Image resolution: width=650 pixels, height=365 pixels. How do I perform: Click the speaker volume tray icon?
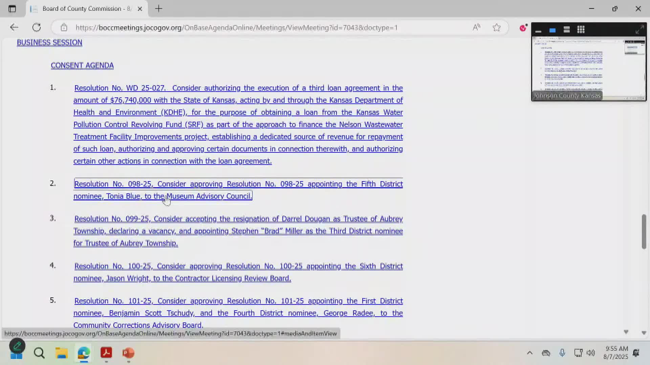coord(591,353)
